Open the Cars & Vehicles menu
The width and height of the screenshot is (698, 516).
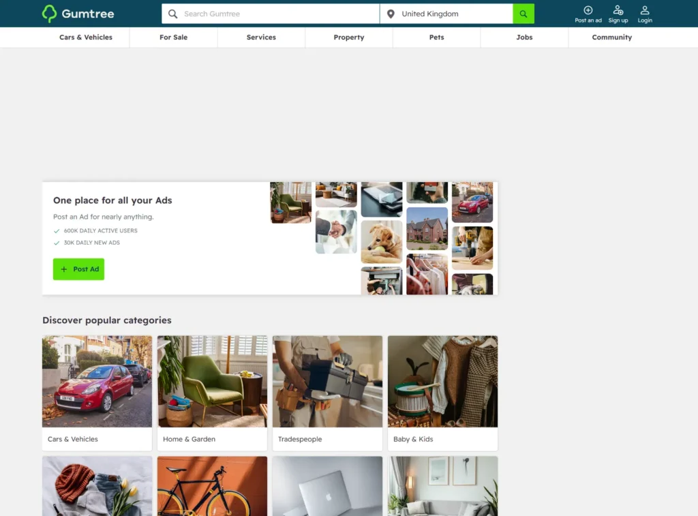pos(86,37)
